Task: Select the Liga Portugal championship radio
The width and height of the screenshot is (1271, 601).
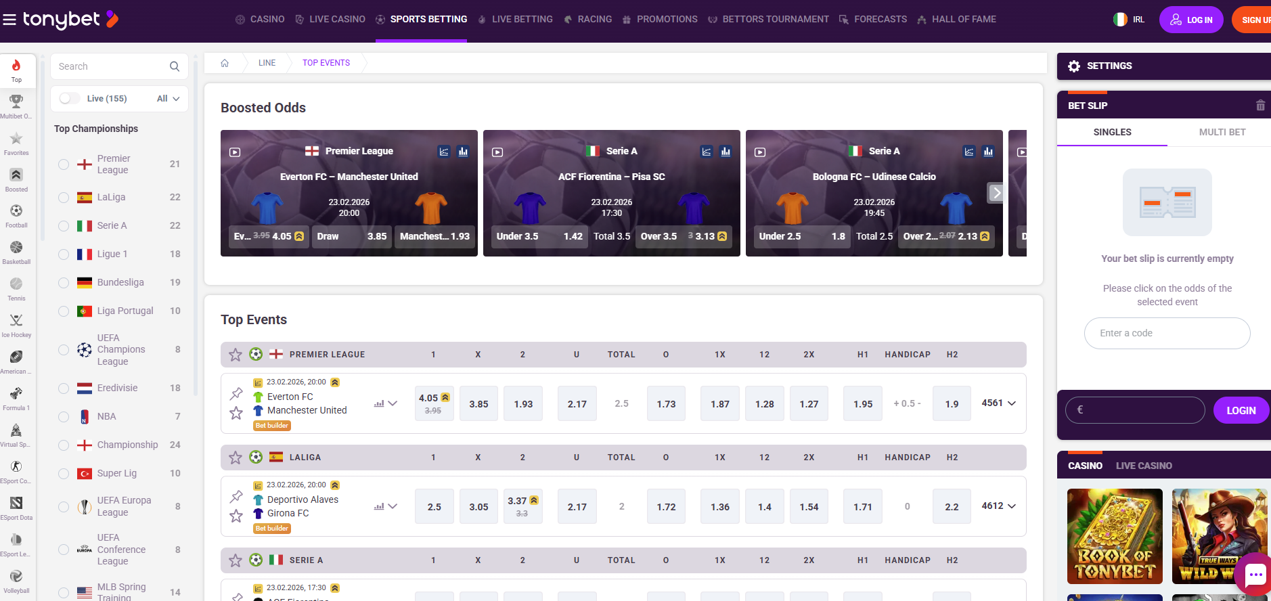Action: pyautogui.click(x=64, y=311)
